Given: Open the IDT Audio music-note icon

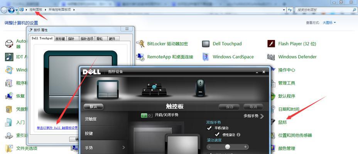Looking at the screenshot, I should pyautogui.click(x=9, y=57).
